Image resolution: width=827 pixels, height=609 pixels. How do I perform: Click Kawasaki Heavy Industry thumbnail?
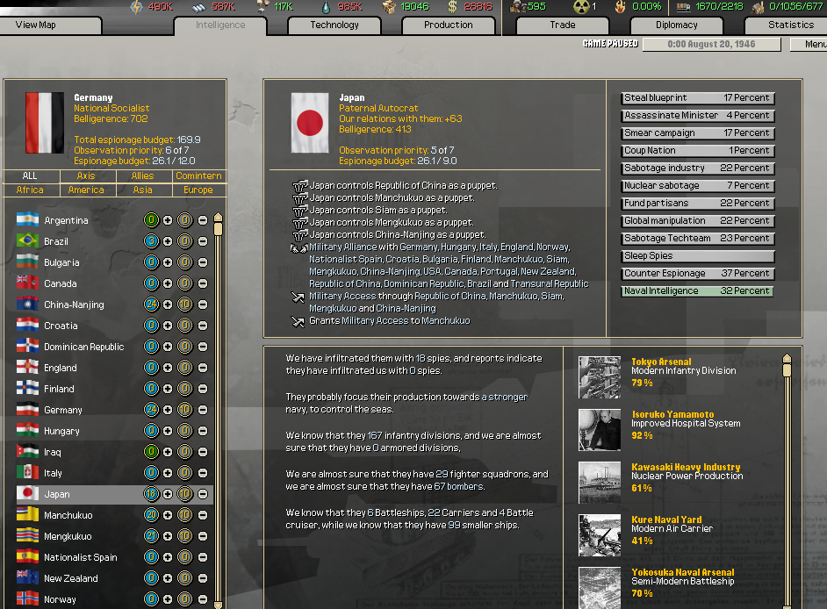pyautogui.click(x=600, y=483)
